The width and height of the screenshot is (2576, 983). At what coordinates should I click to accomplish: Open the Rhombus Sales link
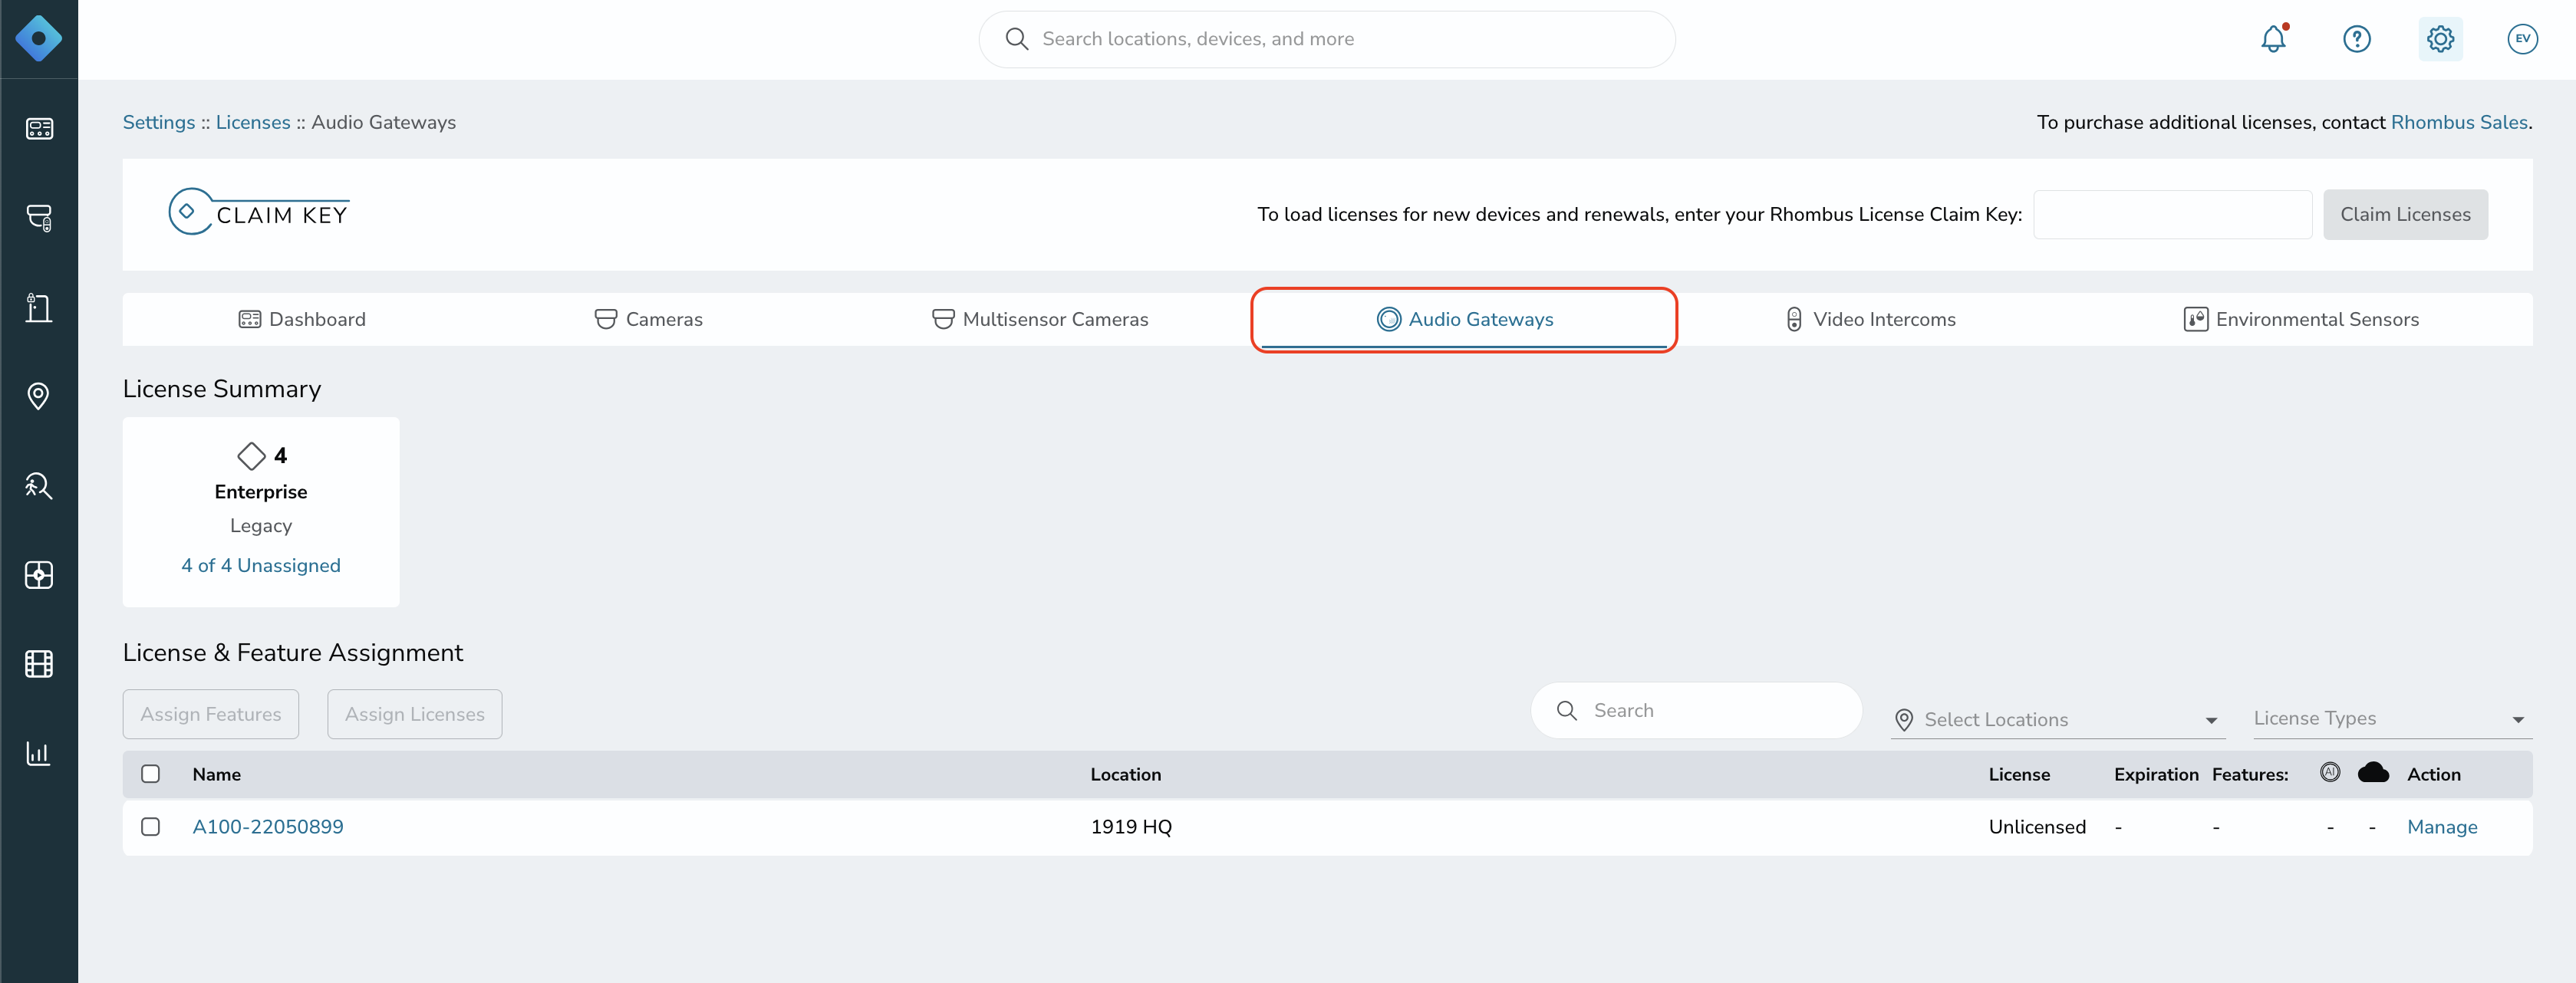[x=2459, y=123]
